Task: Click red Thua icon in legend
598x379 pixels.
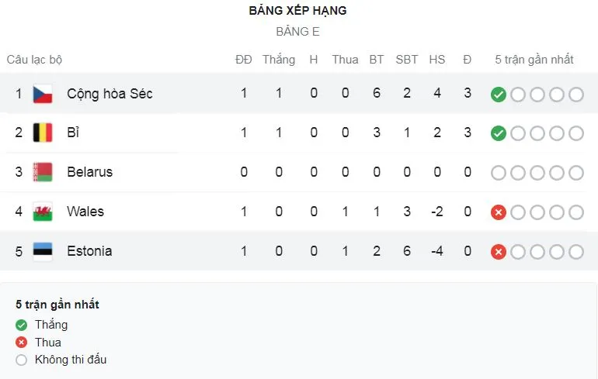Action: coord(21,343)
